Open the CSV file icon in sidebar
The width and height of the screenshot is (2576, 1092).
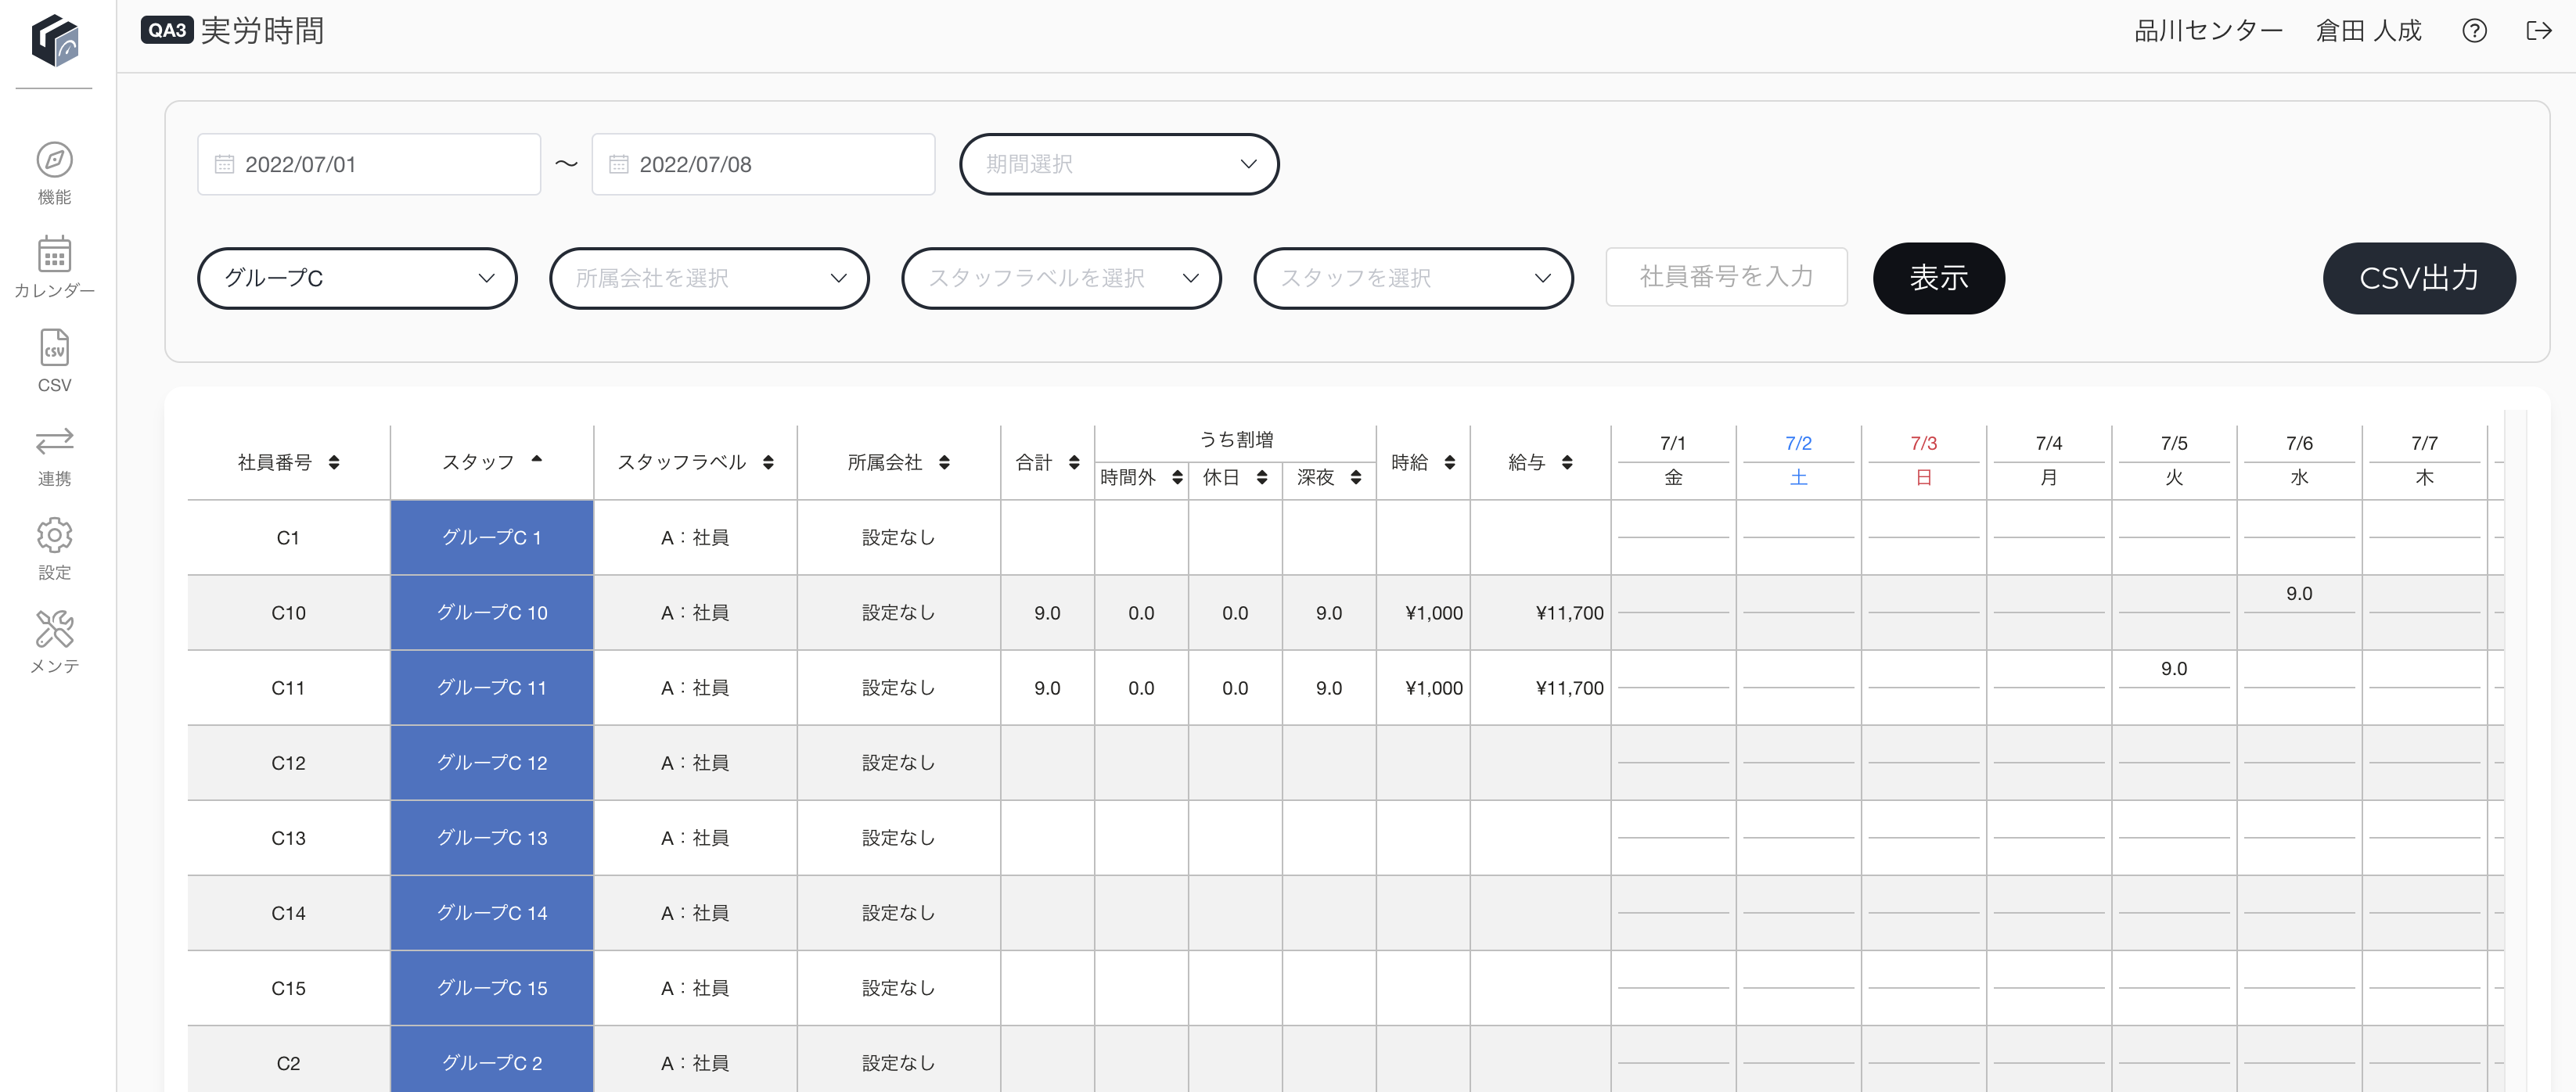pyautogui.click(x=54, y=348)
